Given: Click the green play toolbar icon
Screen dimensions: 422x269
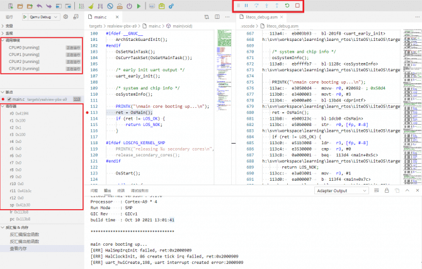Looking at the screenshot, I should (139, 6).
